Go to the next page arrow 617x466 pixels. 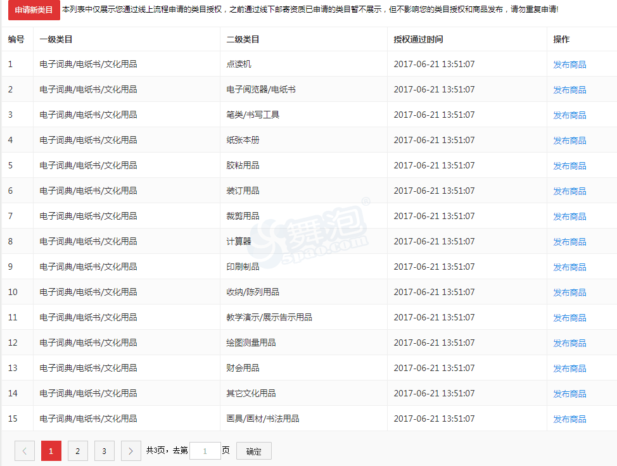click(130, 451)
